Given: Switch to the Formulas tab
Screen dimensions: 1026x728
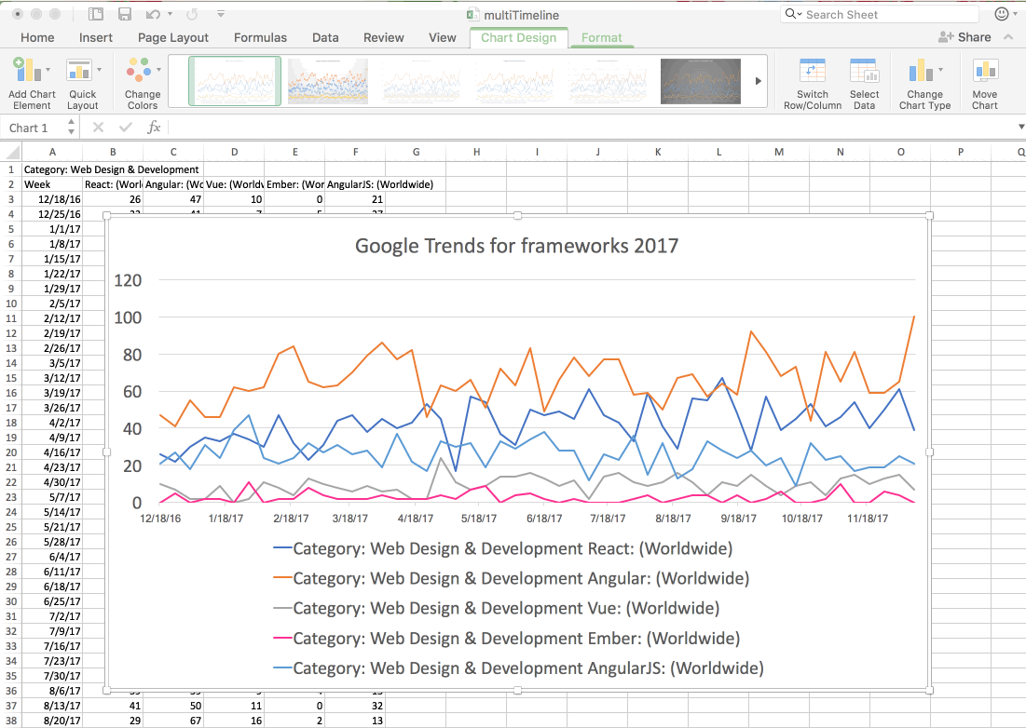Looking at the screenshot, I should (260, 38).
